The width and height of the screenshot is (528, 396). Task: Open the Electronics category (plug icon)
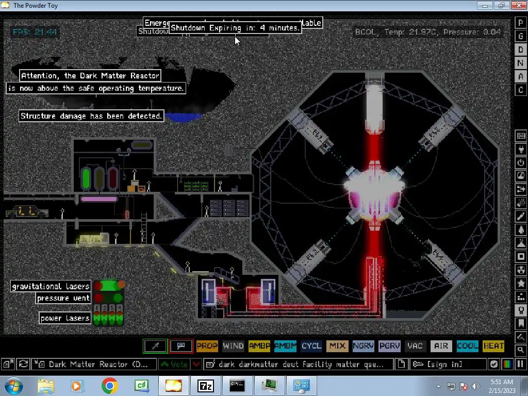coord(521,149)
